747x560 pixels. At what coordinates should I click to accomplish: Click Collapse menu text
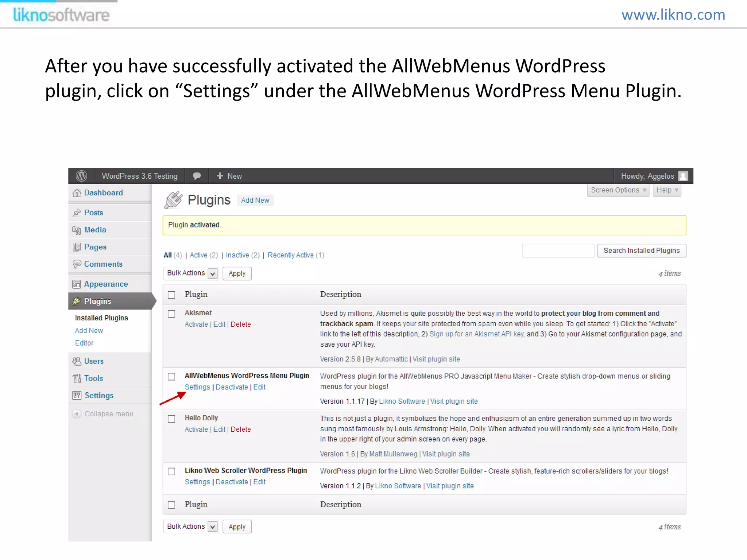coord(109,414)
